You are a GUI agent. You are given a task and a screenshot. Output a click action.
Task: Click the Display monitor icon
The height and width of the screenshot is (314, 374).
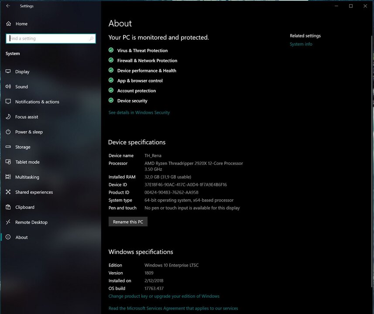click(8, 72)
